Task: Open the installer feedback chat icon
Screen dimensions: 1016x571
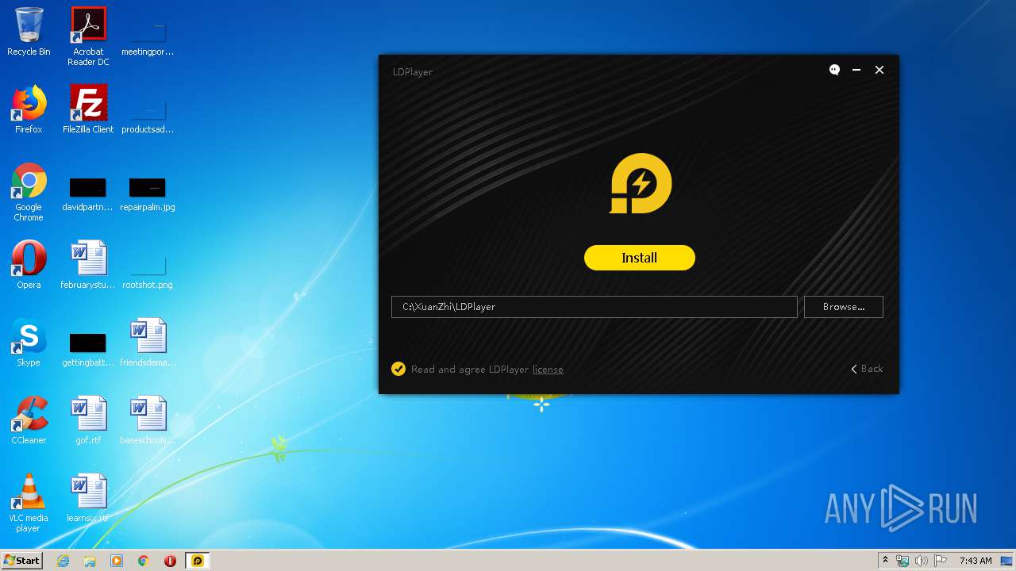Action: [x=834, y=70]
